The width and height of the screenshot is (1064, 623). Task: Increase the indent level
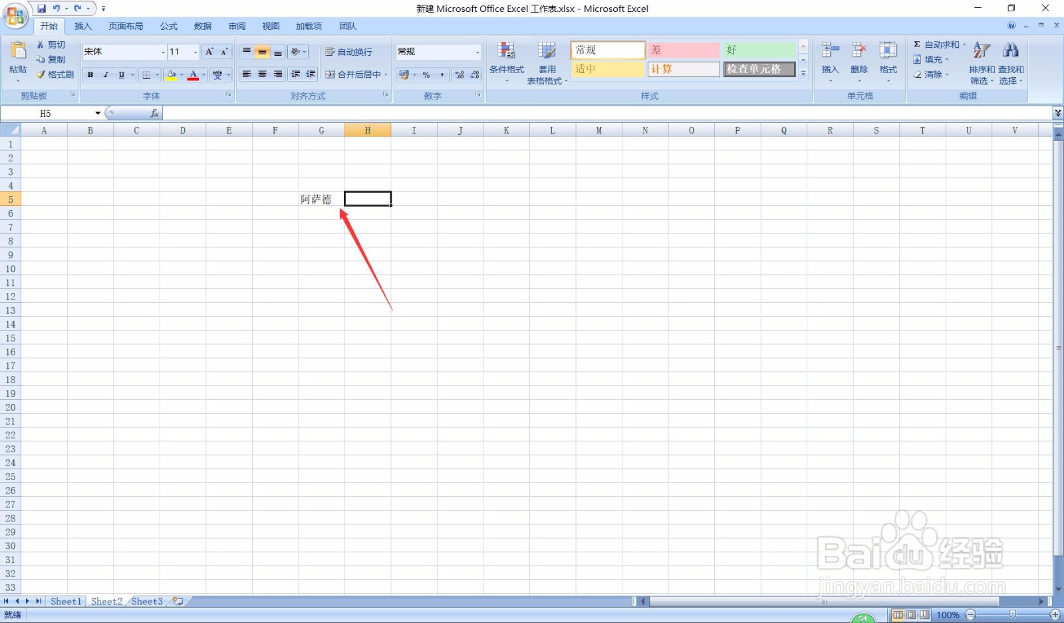311,74
